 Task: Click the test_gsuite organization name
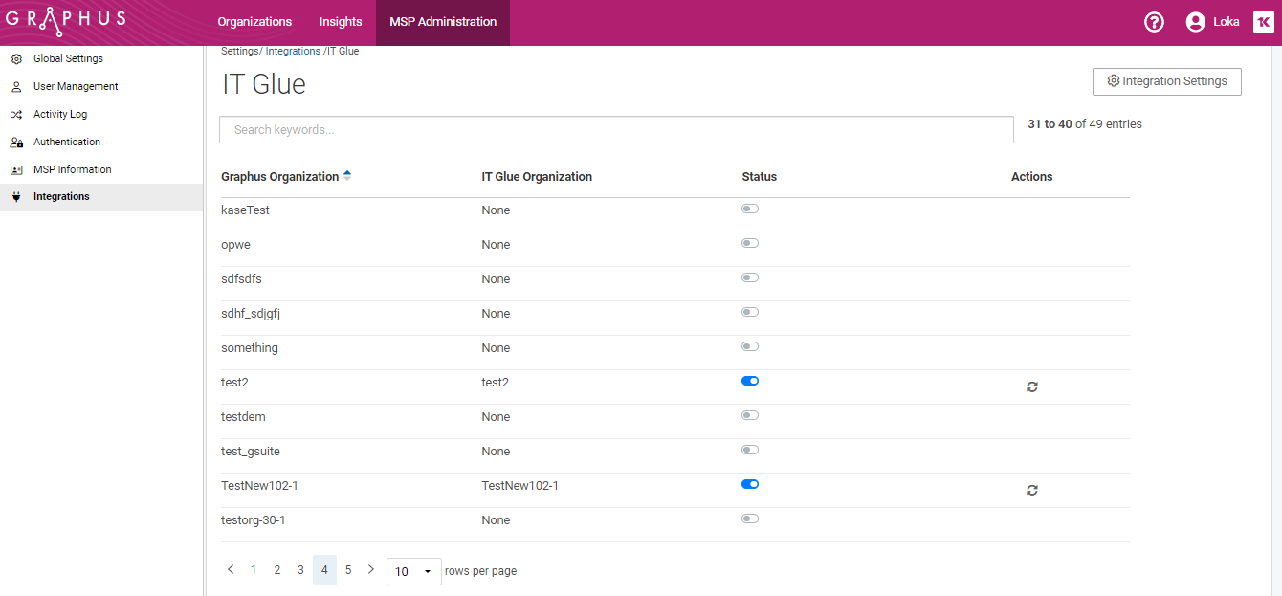251,452
